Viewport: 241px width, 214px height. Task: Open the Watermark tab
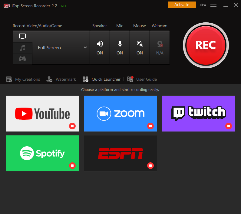[x=61, y=79]
